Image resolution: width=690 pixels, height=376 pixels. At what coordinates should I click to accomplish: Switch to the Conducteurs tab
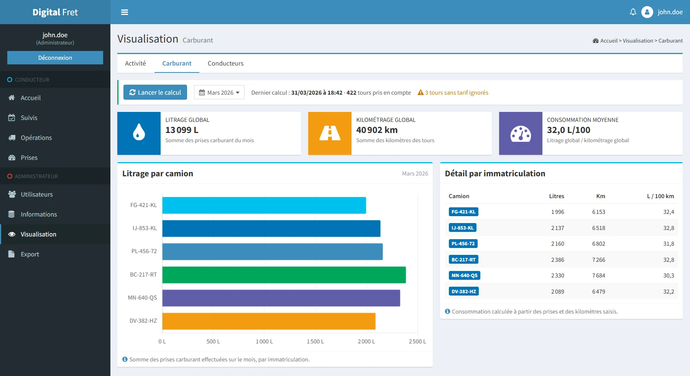[x=225, y=63]
